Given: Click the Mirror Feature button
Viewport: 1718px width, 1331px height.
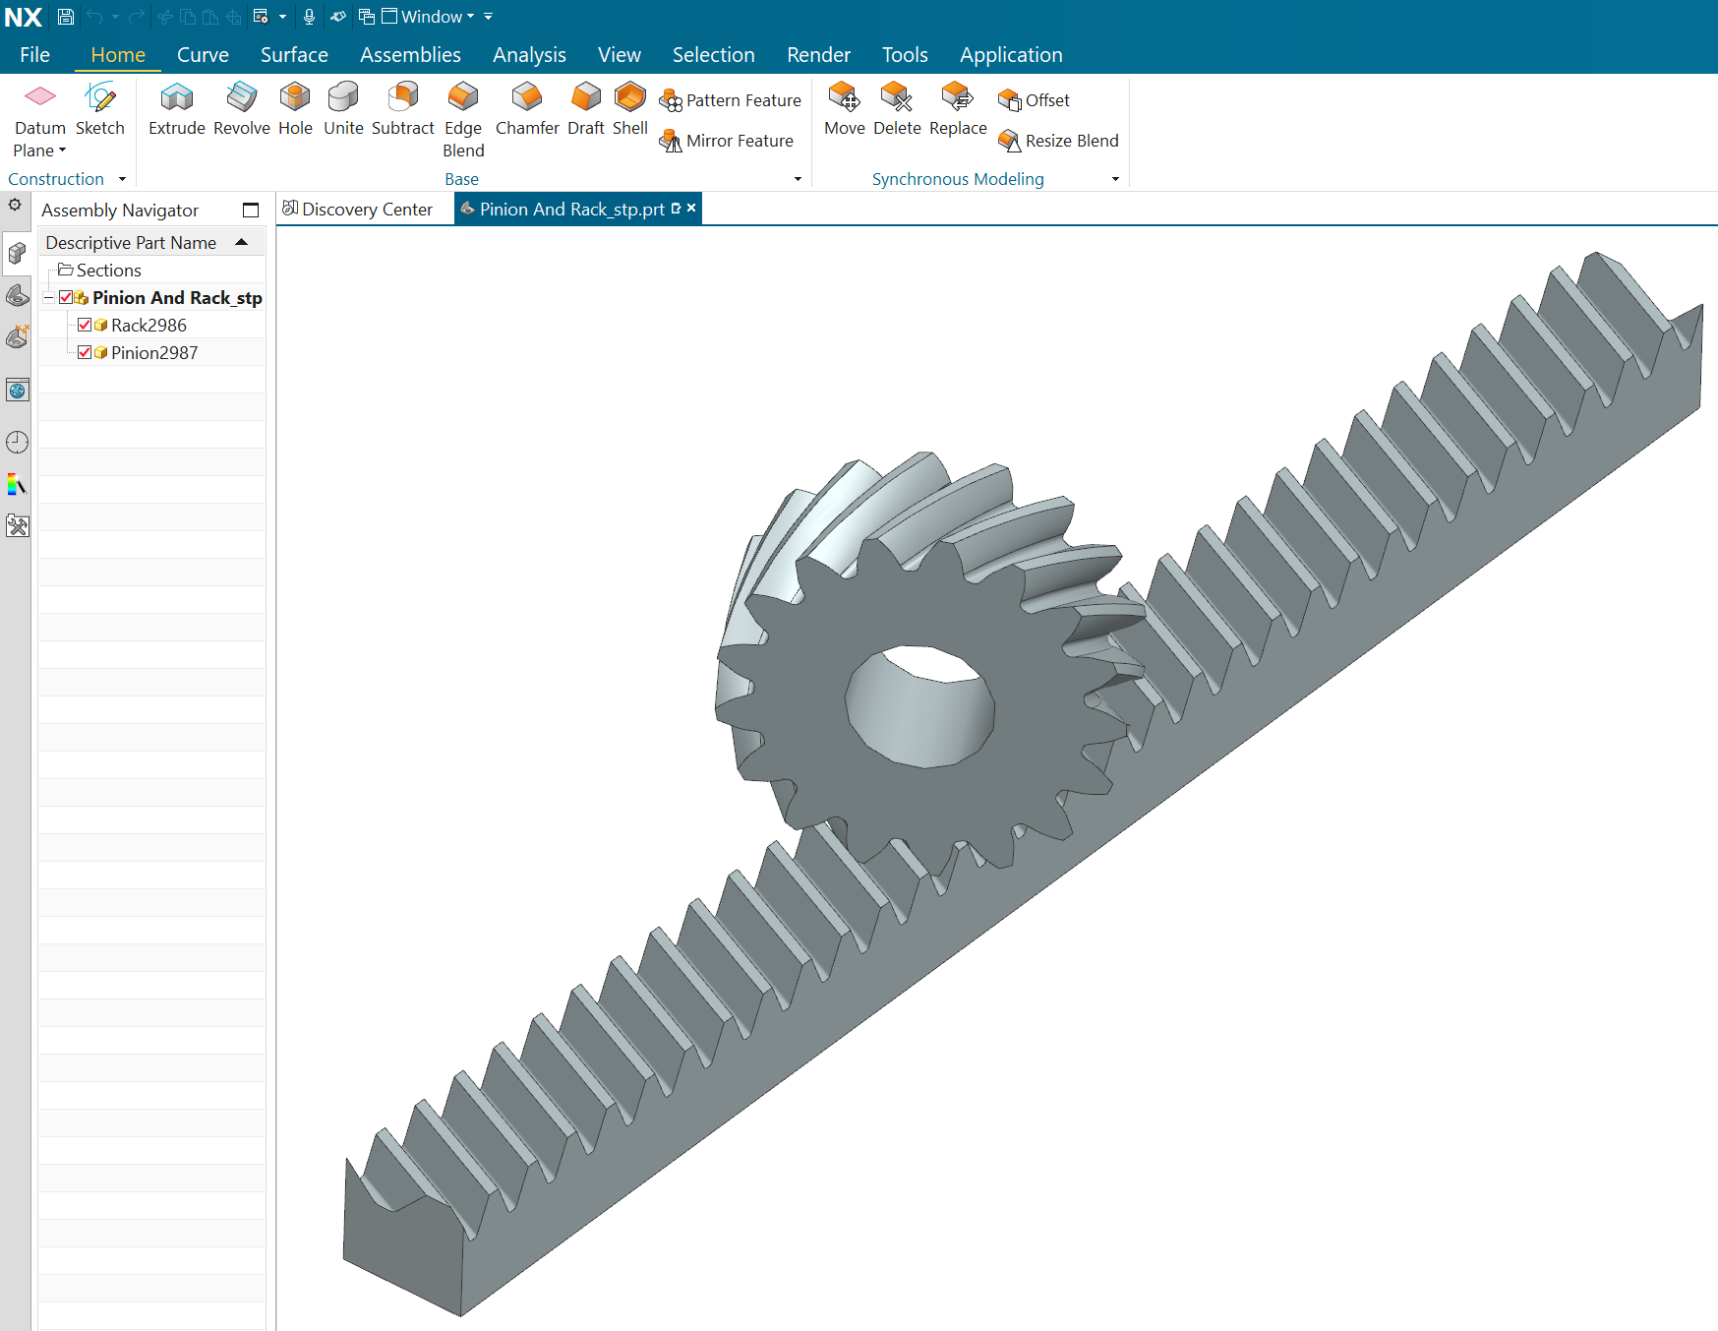Looking at the screenshot, I should click(728, 141).
